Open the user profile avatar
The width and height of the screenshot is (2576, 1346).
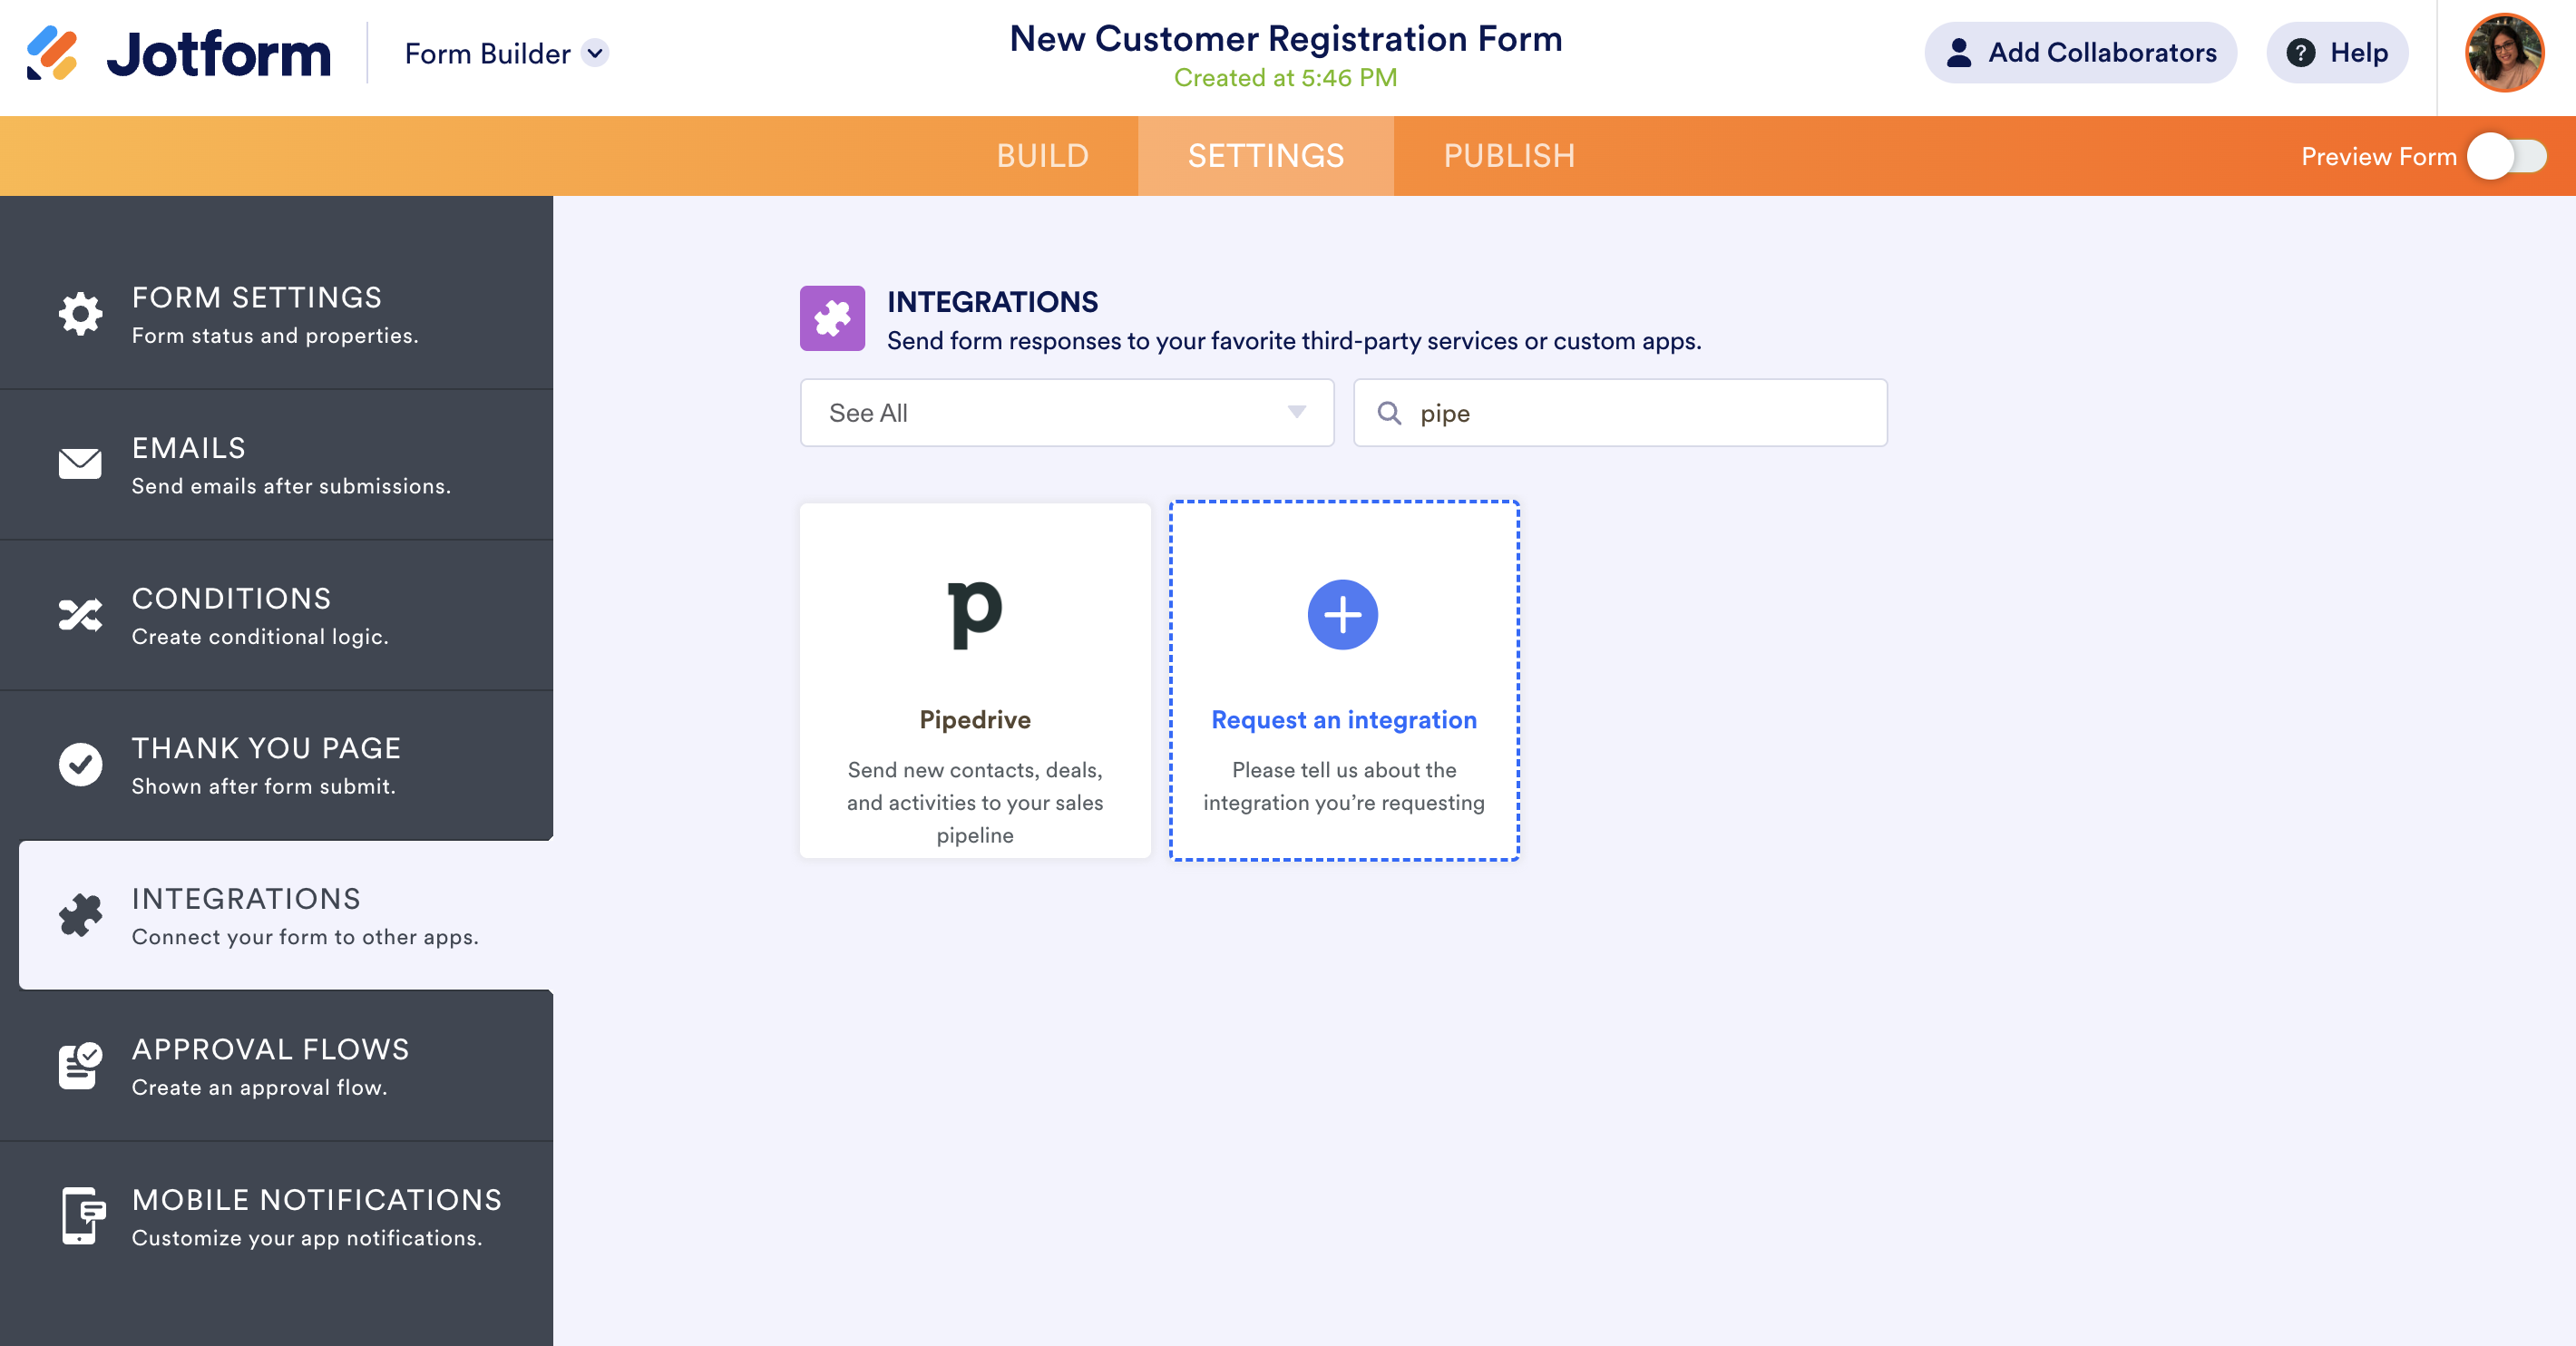(x=2504, y=53)
